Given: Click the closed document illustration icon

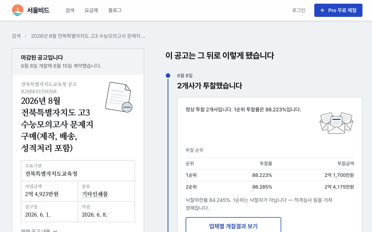Looking at the screenshot, I should (x=119, y=97).
